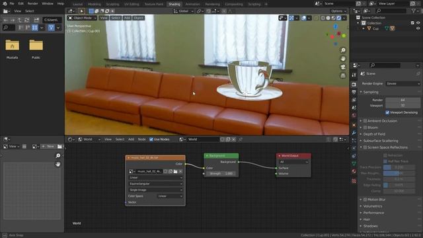Open the Output properties tab icon
The image size is (423, 238).
click(354, 93)
